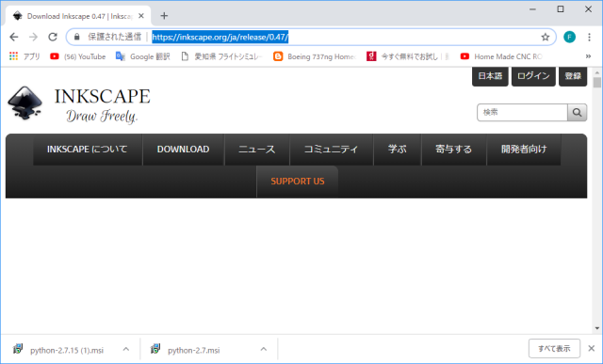Bookmark this page with the star icon
The height and width of the screenshot is (364, 603).
point(545,37)
